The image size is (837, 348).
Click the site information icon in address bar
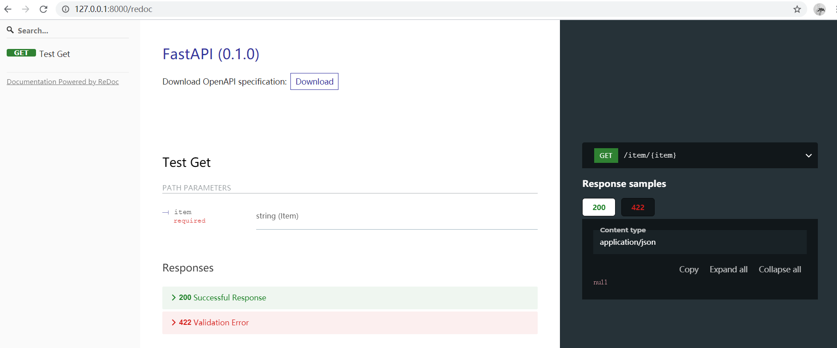click(x=65, y=9)
